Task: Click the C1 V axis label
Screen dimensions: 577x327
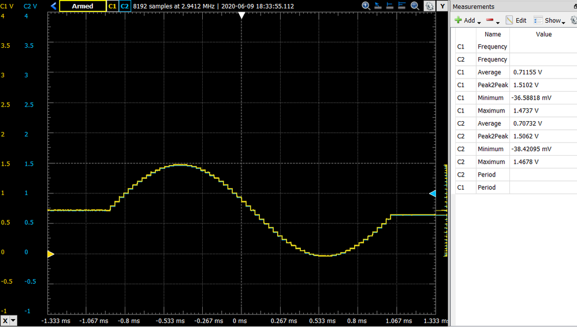Action: tap(6, 6)
